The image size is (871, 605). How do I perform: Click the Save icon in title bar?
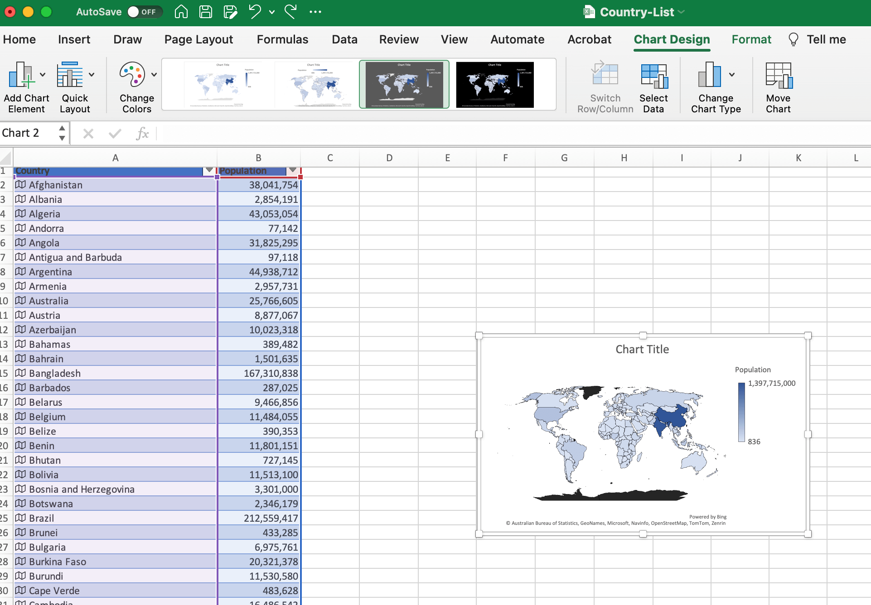click(206, 12)
